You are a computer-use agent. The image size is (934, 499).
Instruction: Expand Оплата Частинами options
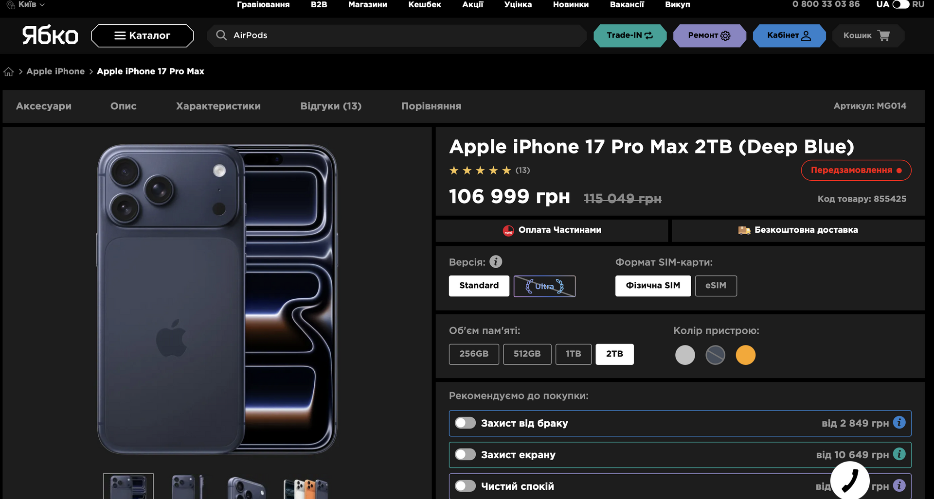click(x=552, y=230)
